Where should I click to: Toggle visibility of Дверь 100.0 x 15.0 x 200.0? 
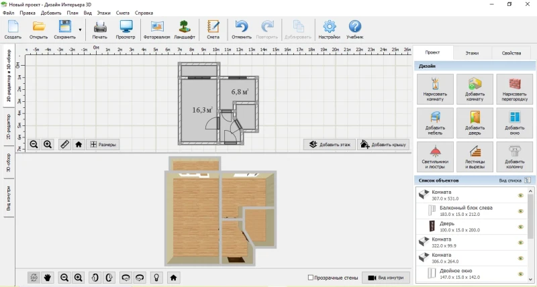click(521, 227)
